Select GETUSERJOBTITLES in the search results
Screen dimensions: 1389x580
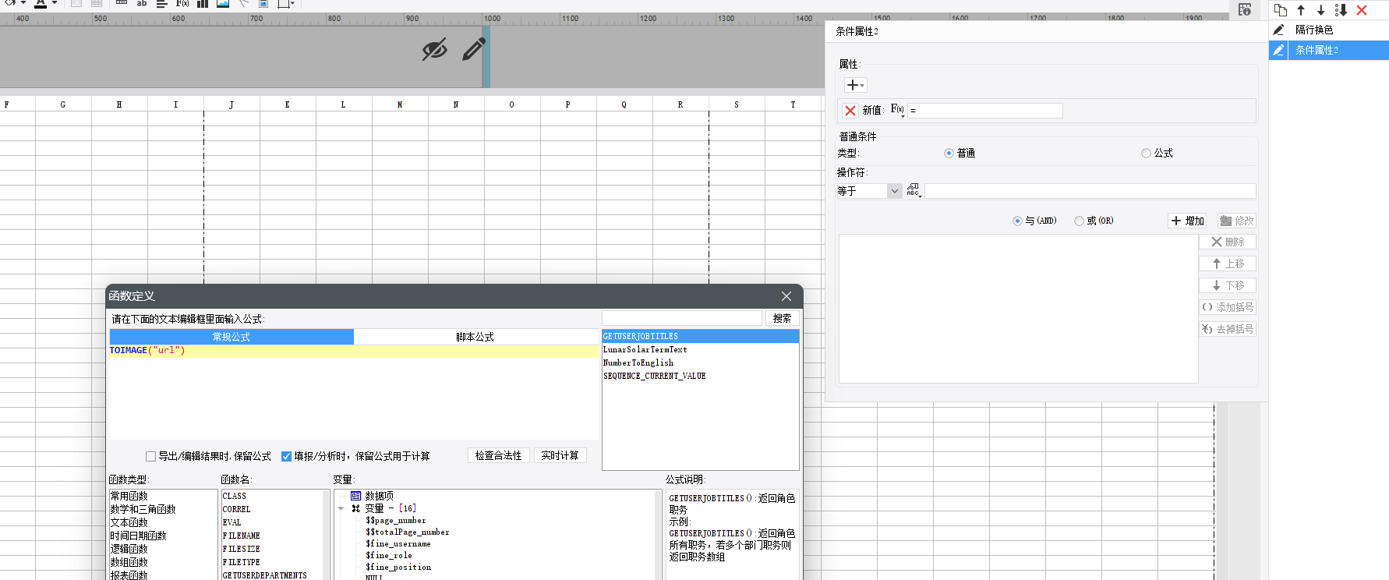[x=700, y=336]
